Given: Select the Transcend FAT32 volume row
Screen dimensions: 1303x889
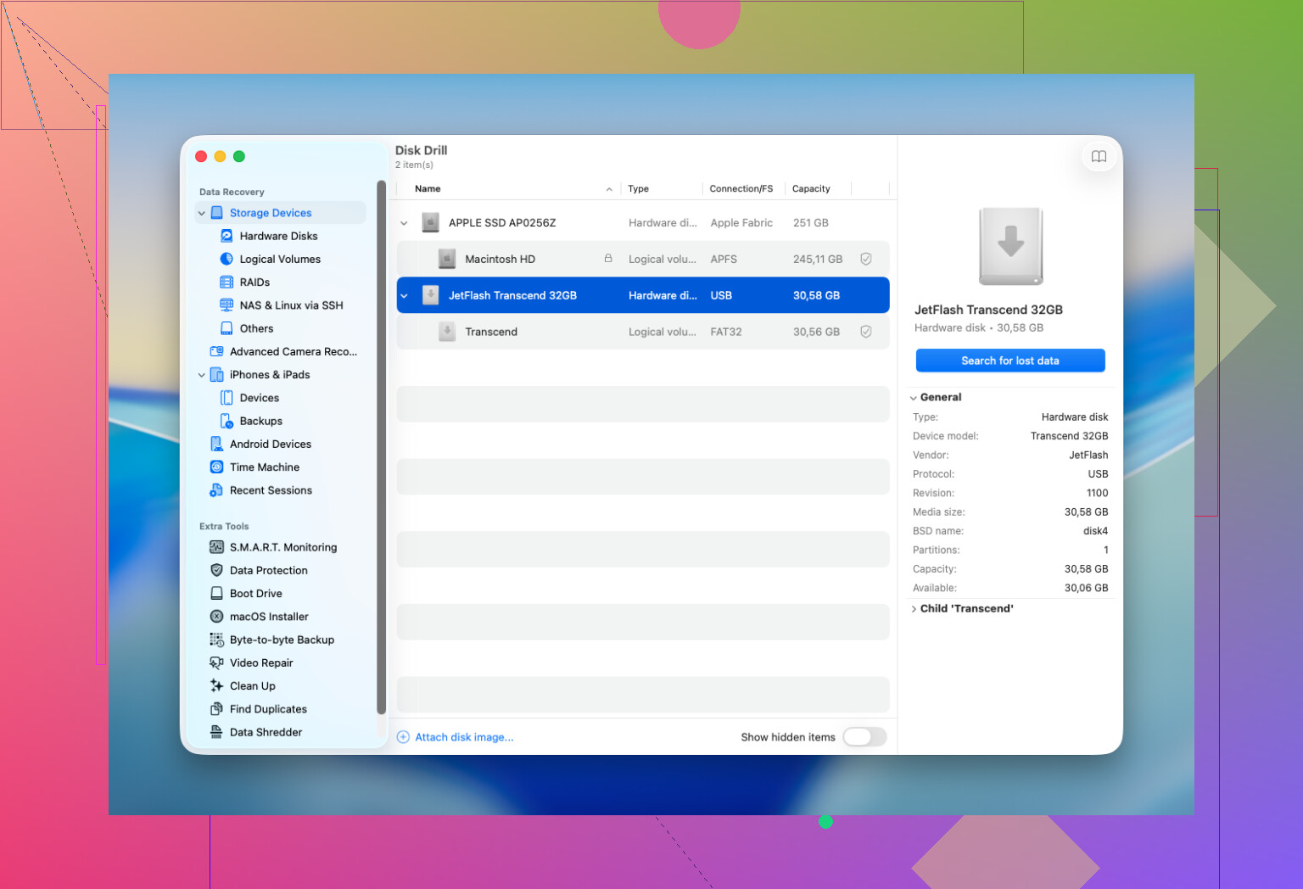Looking at the screenshot, I should [643, 332].
